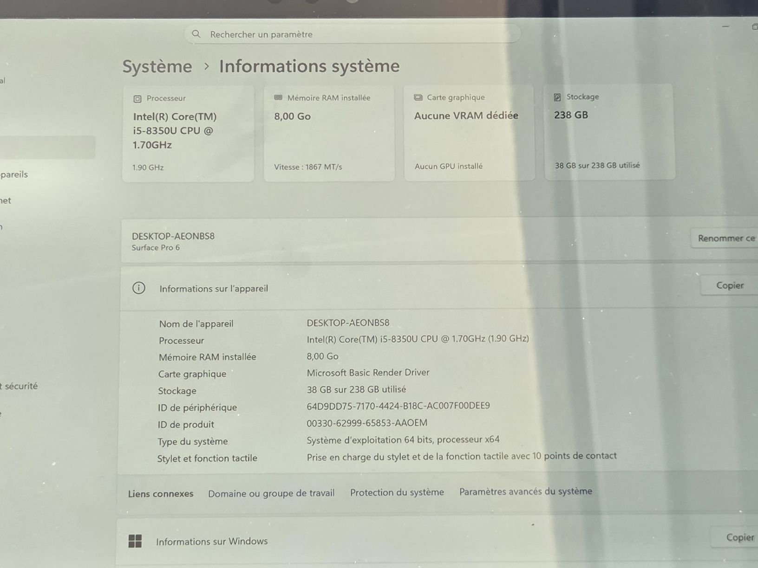Click the Mémoire RAM installée icon
The width and height of the screenshot is (758, 568).
[278, 97]
